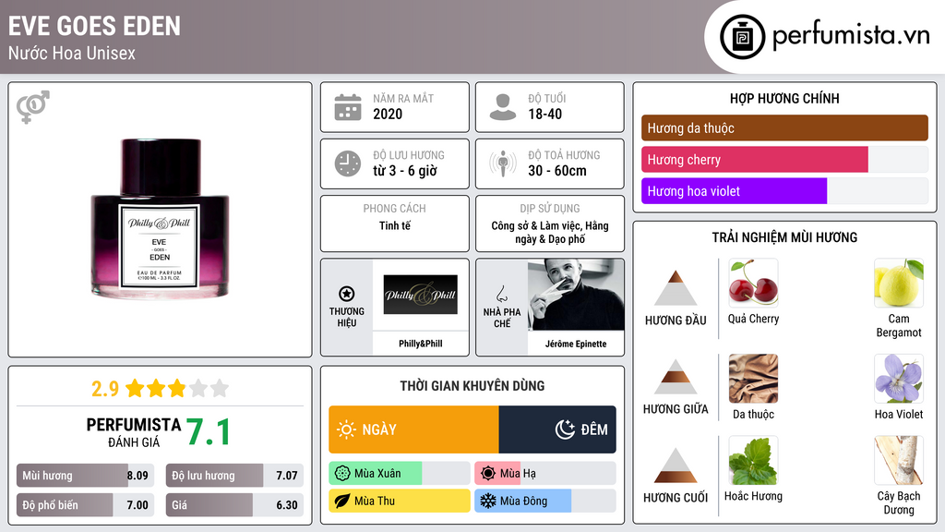Click the Hương da thuộc accord bar

tap(784, 127)
